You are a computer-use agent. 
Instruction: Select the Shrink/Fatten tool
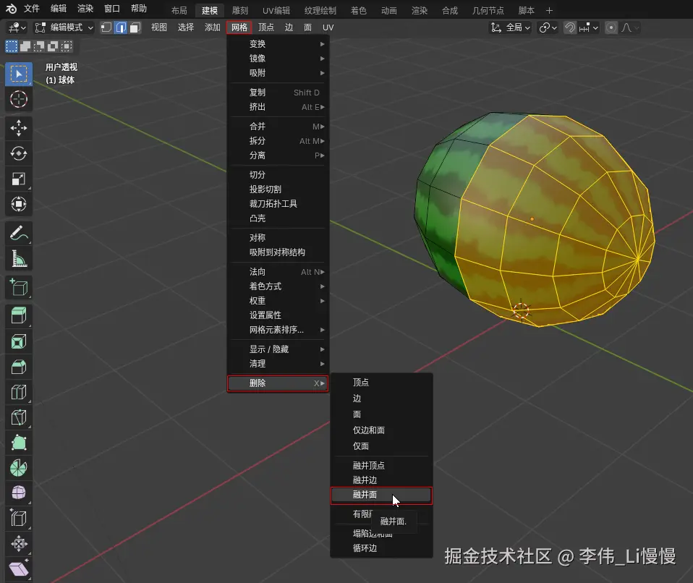pos(19,544)
